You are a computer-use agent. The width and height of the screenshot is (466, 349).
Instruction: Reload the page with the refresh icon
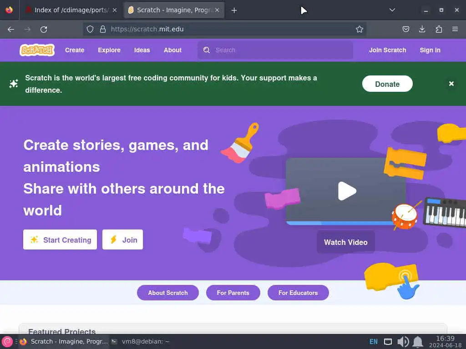[x=44, y=29]
